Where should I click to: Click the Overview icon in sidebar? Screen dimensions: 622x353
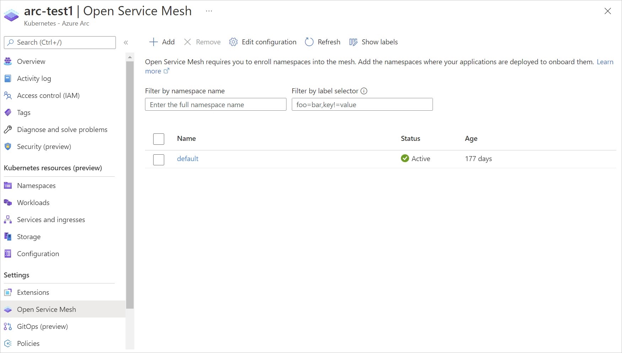pos(8,61)
